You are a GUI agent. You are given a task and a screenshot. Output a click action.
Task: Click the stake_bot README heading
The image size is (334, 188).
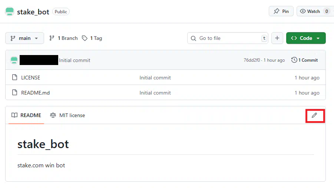click(43, 144)
